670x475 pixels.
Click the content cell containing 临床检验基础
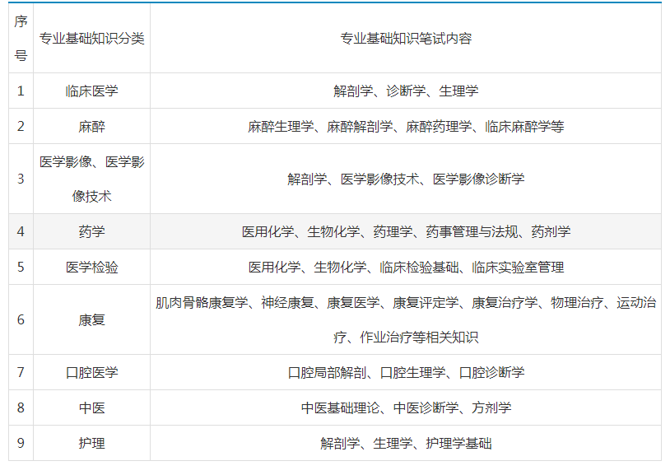(x=406, y=268)
